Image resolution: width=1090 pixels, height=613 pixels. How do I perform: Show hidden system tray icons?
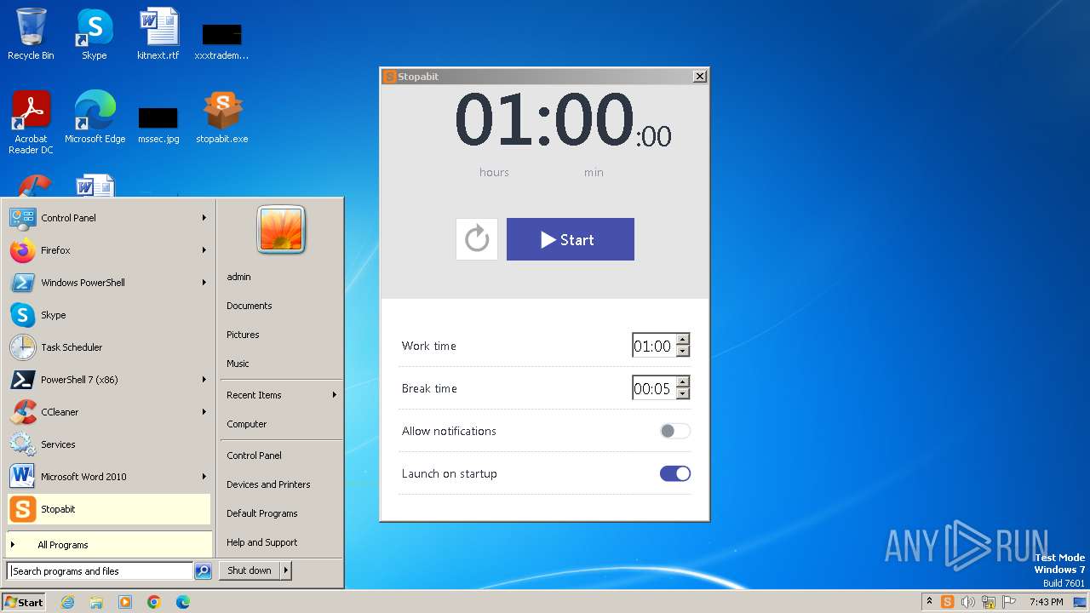coord(930,602)
